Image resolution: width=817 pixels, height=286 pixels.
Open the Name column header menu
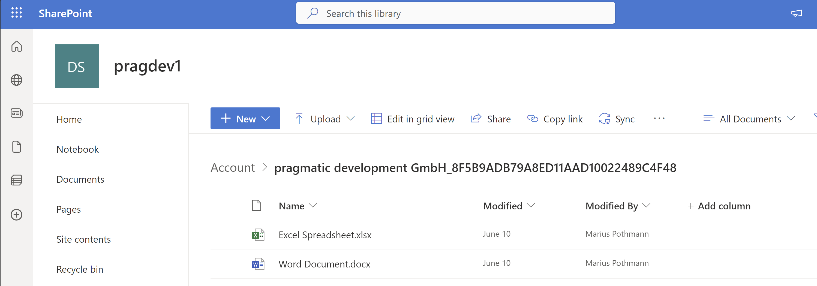coord(298,206)
